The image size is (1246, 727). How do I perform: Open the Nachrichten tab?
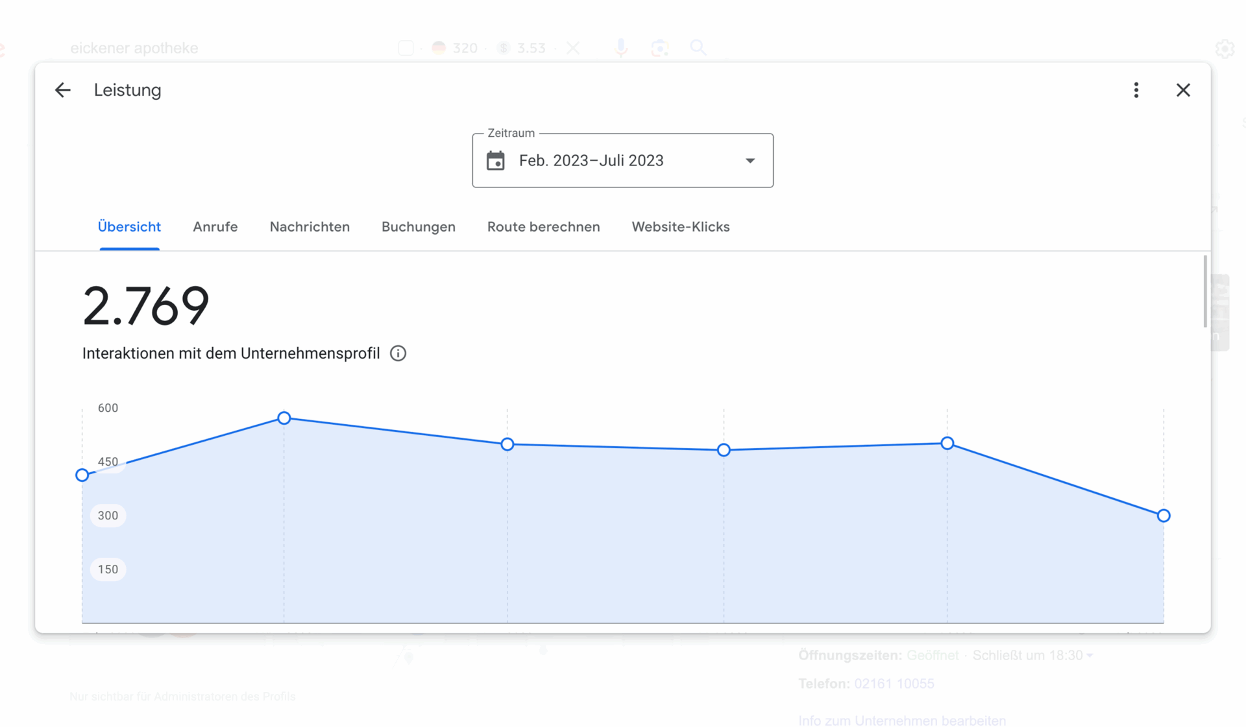point(310,226)
